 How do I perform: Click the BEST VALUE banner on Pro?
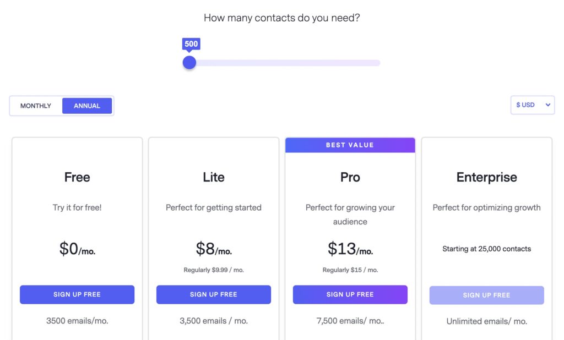[x=350, y=145]
